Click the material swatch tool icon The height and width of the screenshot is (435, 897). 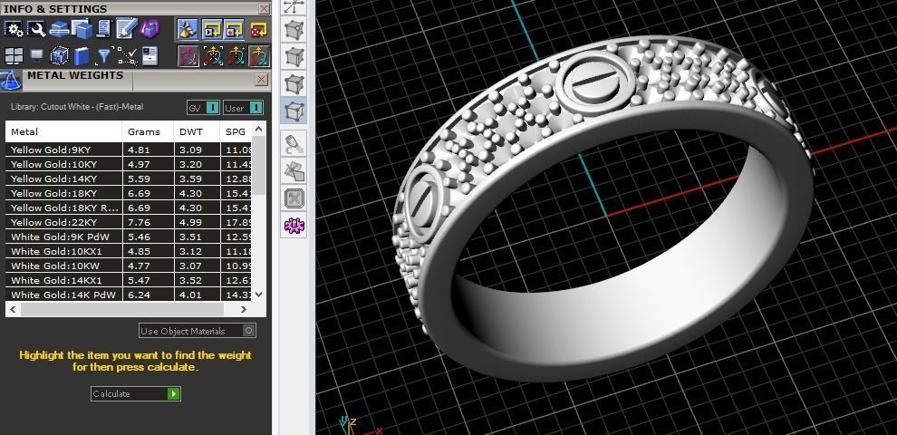point(294,171)
